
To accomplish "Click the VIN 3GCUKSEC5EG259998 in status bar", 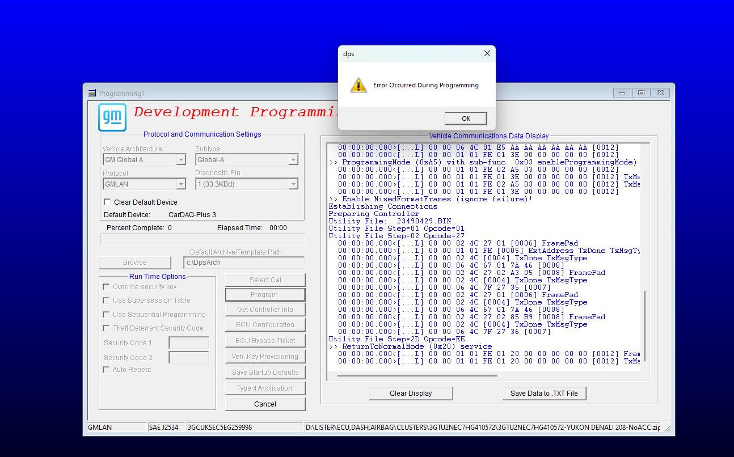I will coord(220,428).
